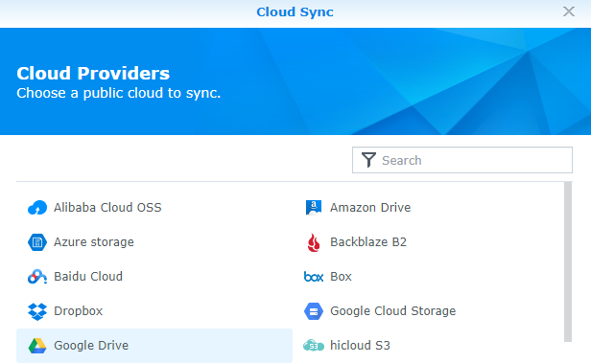This screenshot has height=363, width=591.
Task: Choose Azure storage label
Action: [94, 242]
